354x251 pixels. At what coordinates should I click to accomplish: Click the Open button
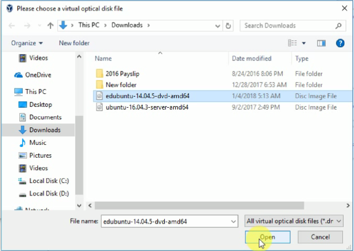tap(268, 237)
